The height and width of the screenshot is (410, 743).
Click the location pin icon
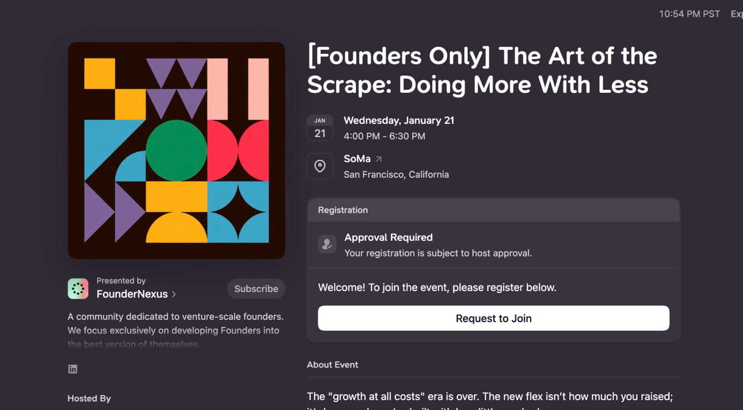pyautogui.click(x=320, y=166)
